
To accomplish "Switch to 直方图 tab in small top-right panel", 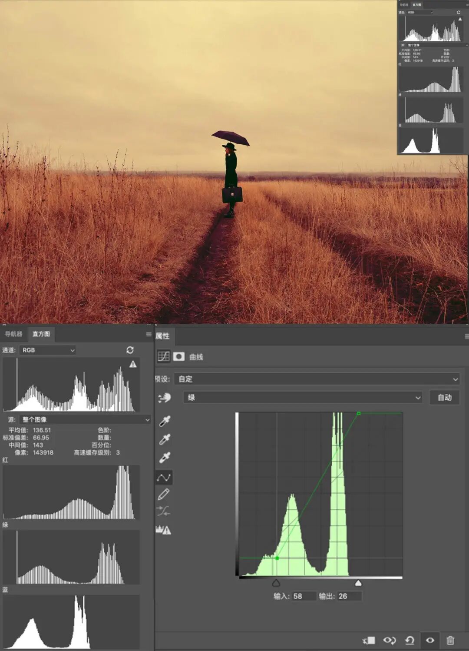I will (x=417, y=4).
